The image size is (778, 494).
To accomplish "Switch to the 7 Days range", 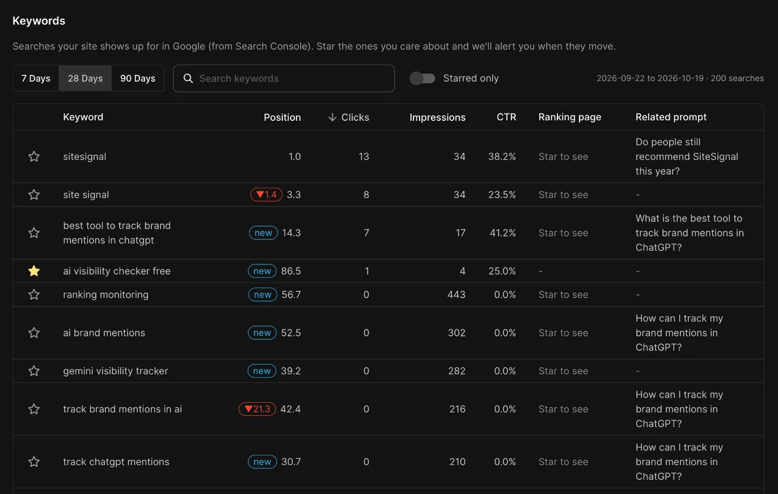I will pyautogui.click(x=36, y=78).
